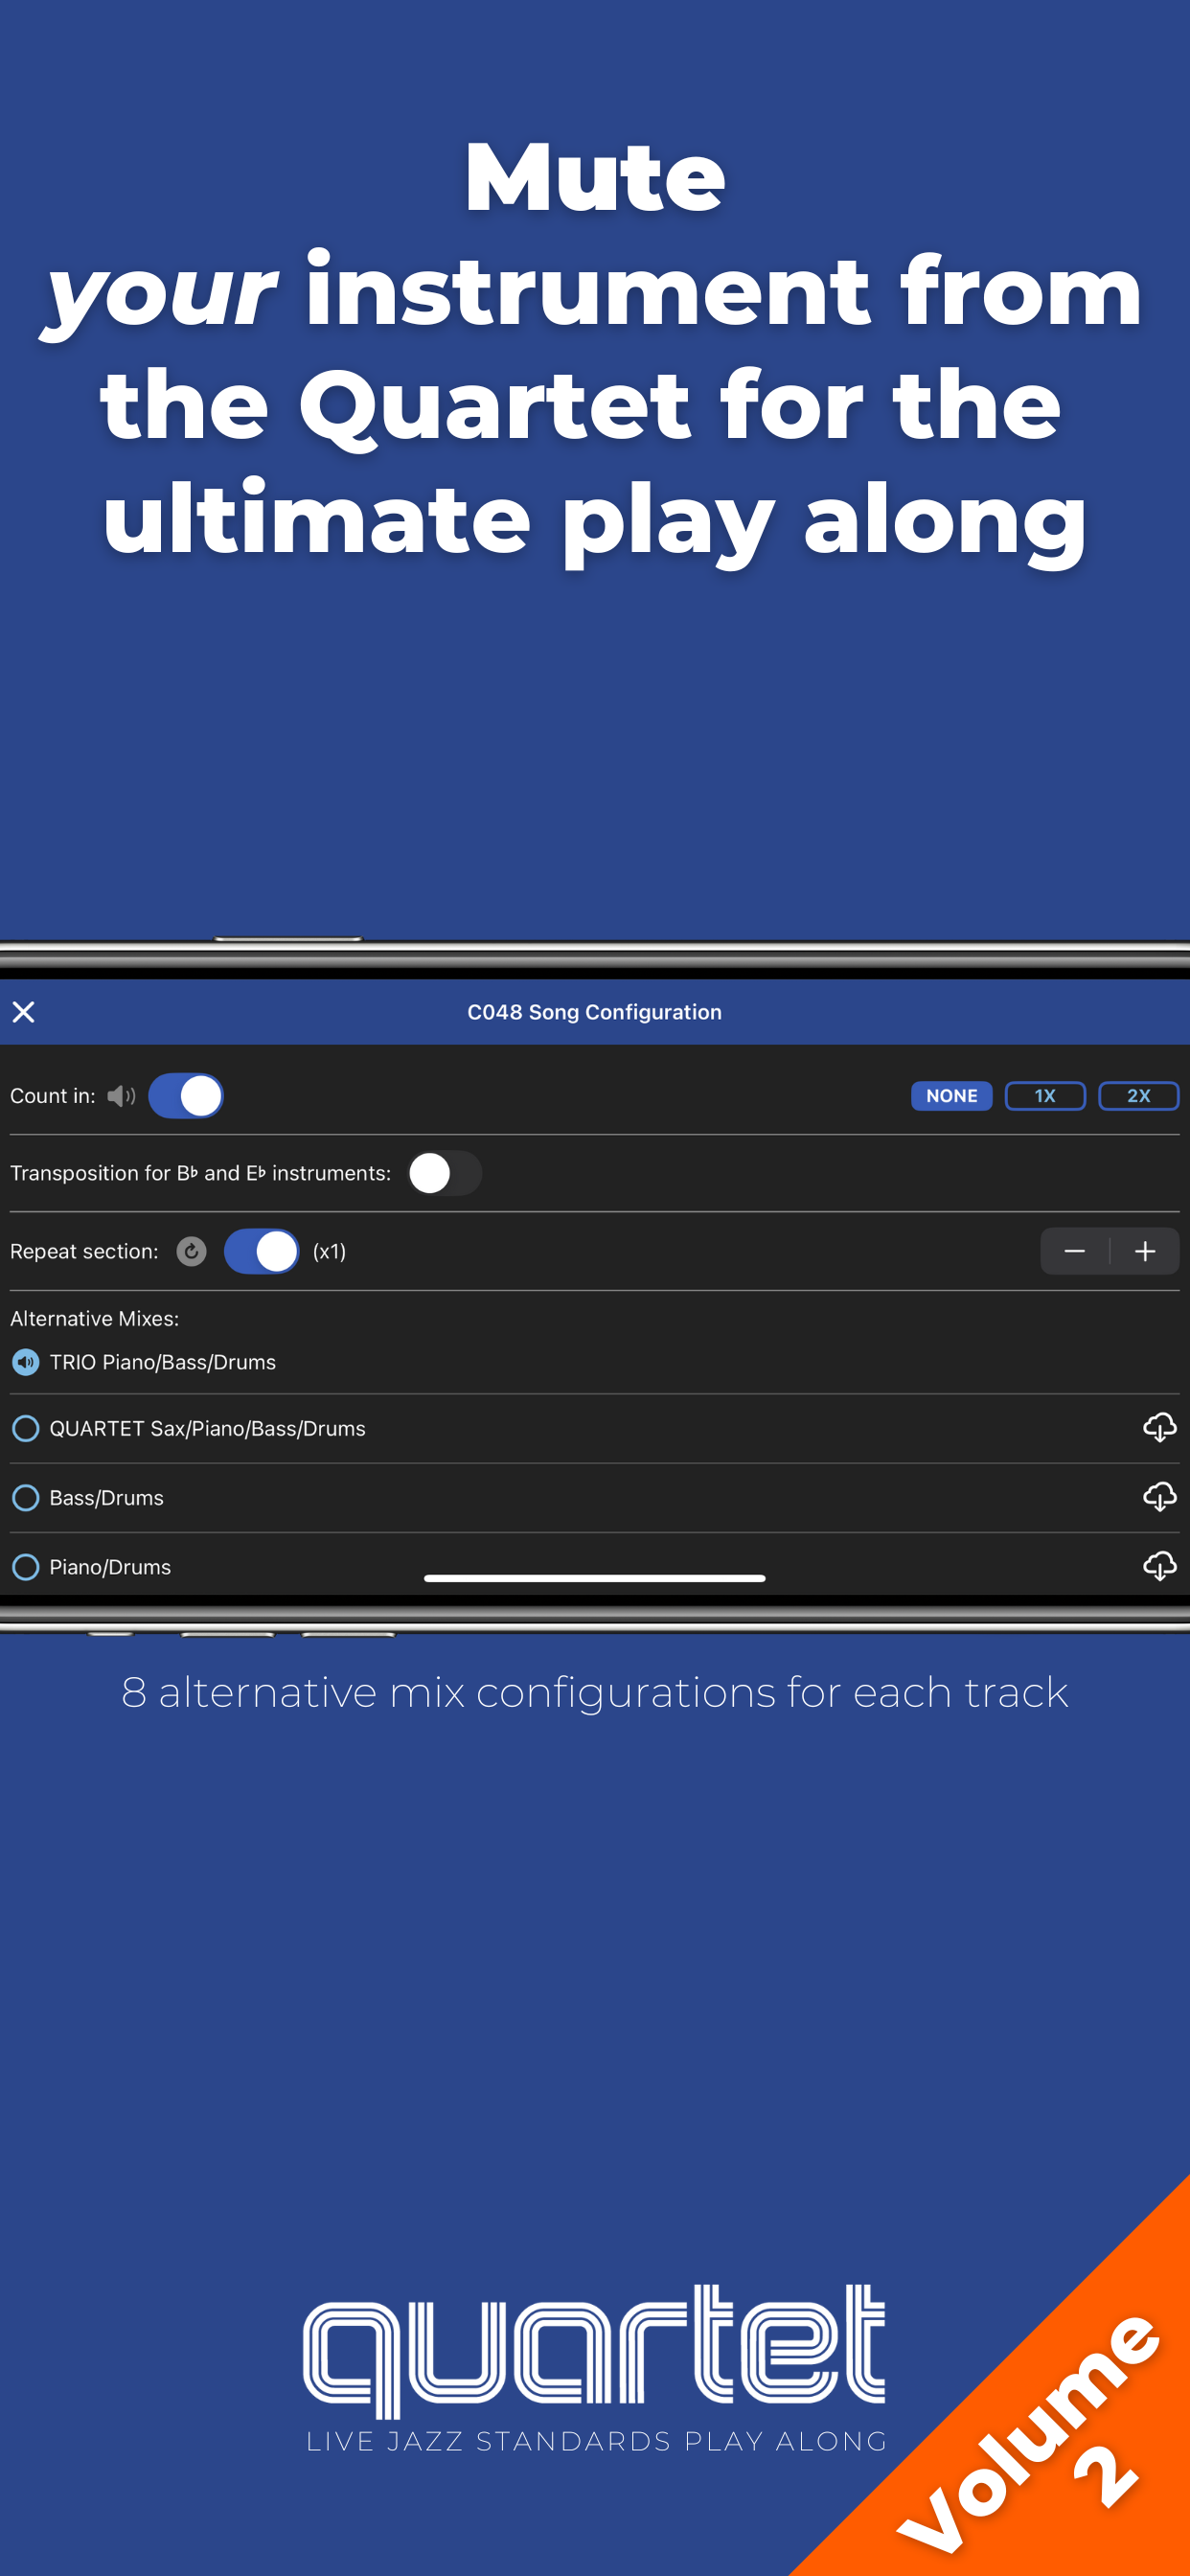
Task: Download the QUARTET Sax/Piano/Bass/Drums mix
Action: coord(1159,1427)
